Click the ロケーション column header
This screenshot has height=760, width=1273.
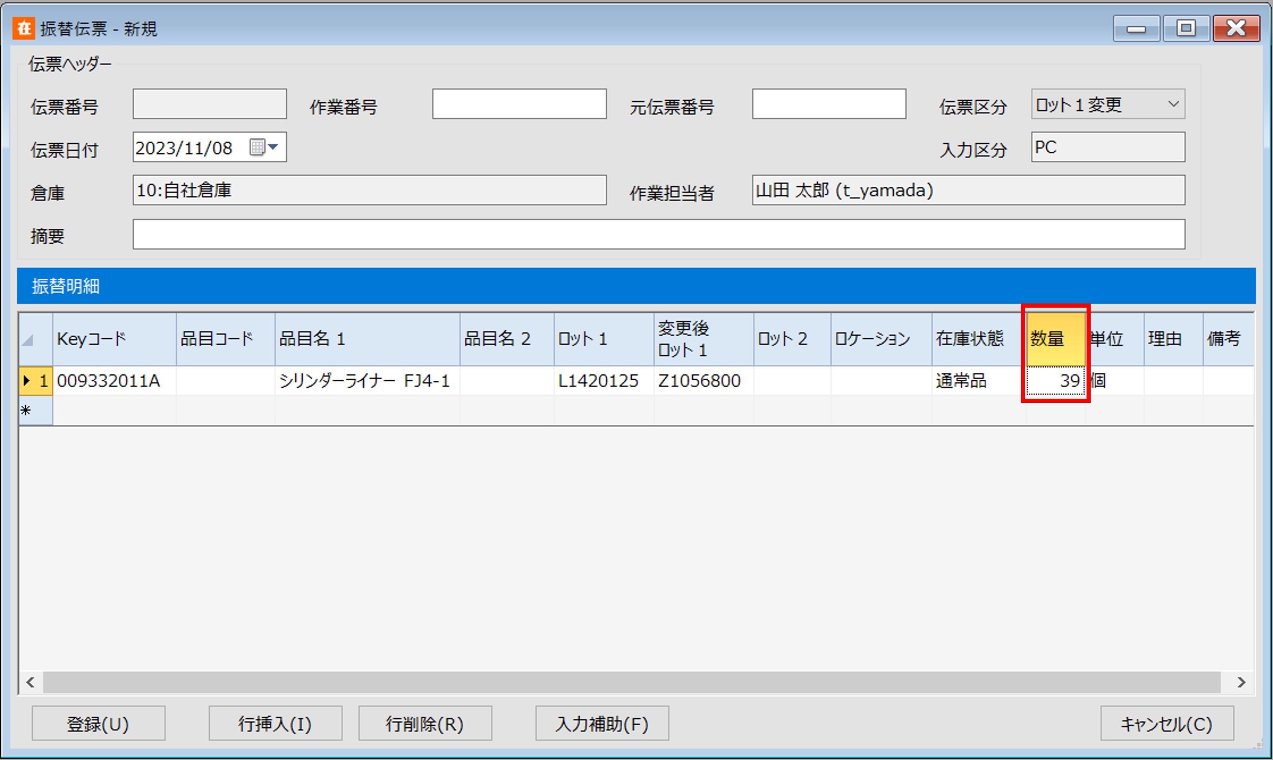[x=881, y=339]
